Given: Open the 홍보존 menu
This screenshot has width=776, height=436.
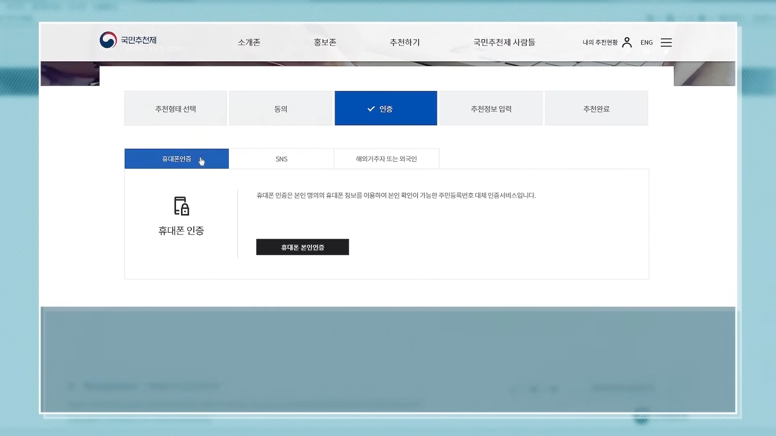Looking at the screenshot, I should pos(325,42).
